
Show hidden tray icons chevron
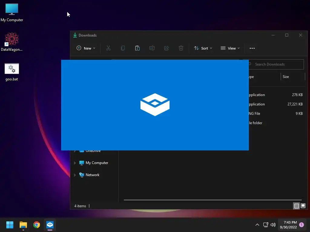pyautogui.click(x=257, y=225)
